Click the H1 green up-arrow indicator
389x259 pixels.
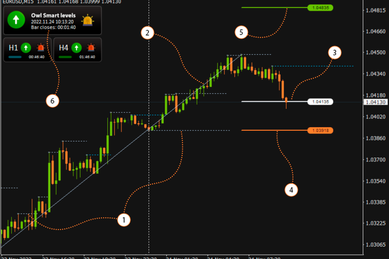[x=26, y=47]
